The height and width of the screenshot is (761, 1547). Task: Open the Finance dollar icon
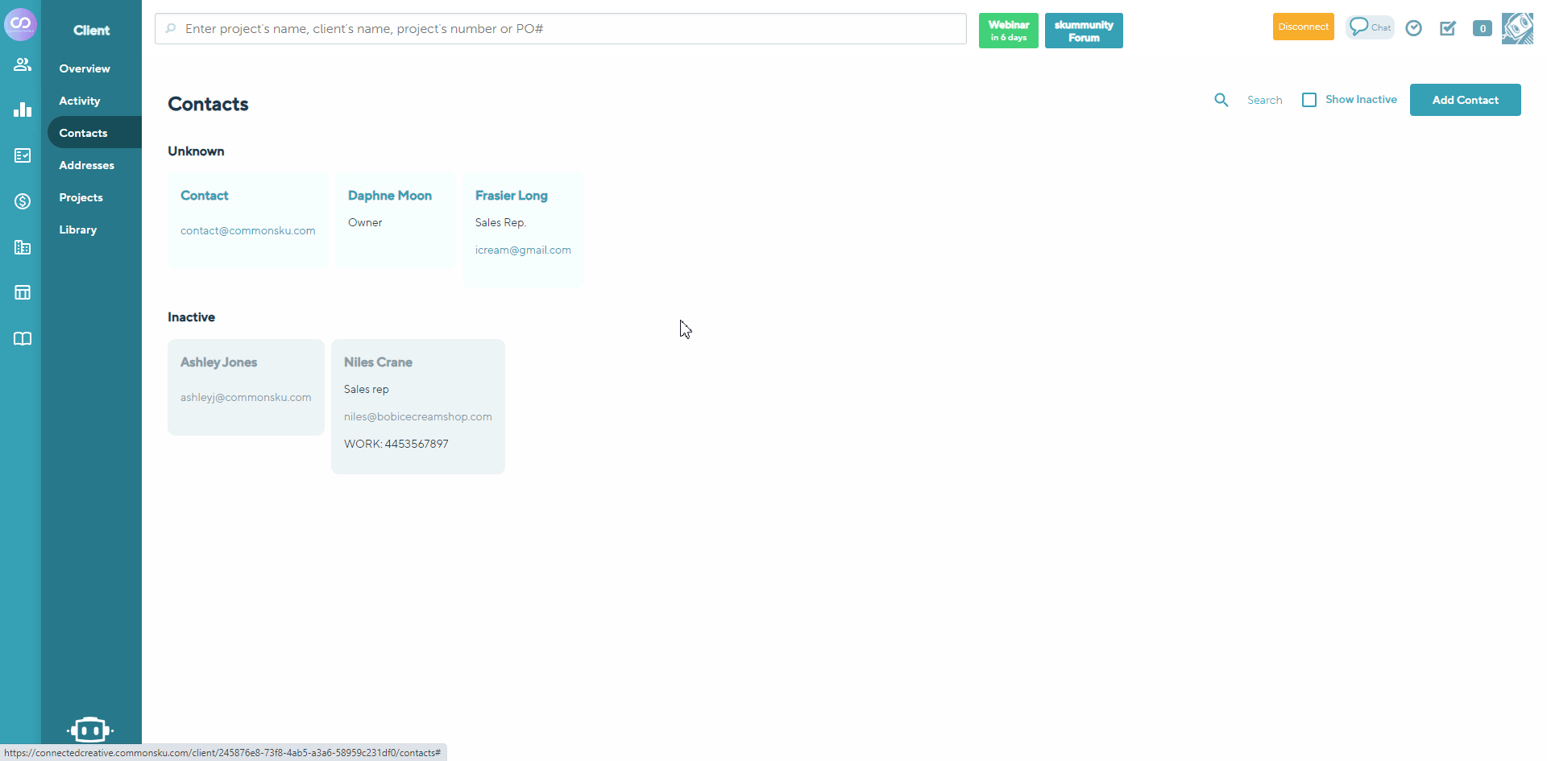pyautogui.click(x=22, y=201)
